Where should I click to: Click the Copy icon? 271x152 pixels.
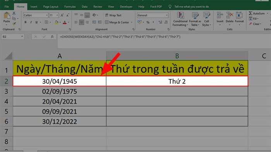pos(14,18)
